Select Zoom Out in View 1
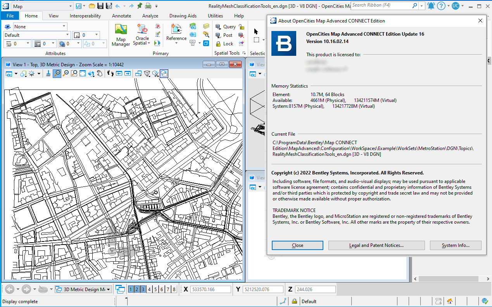492x307 pixels. pos(66,73)
